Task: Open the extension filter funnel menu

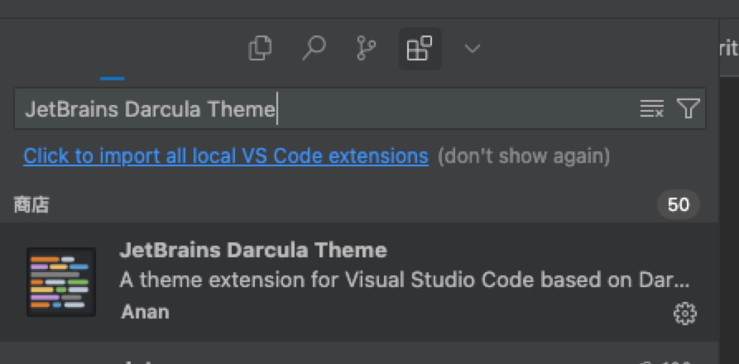Action: pos(688,109)
